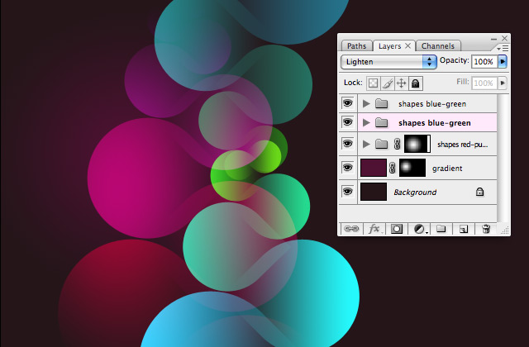Click the panel resize grip corner
Screen dimensions: 529x347
tap(505, 231)
